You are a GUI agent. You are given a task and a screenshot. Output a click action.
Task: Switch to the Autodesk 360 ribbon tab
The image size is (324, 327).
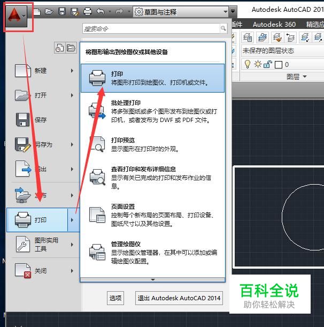pyautogui.click(x=274, y=25)
